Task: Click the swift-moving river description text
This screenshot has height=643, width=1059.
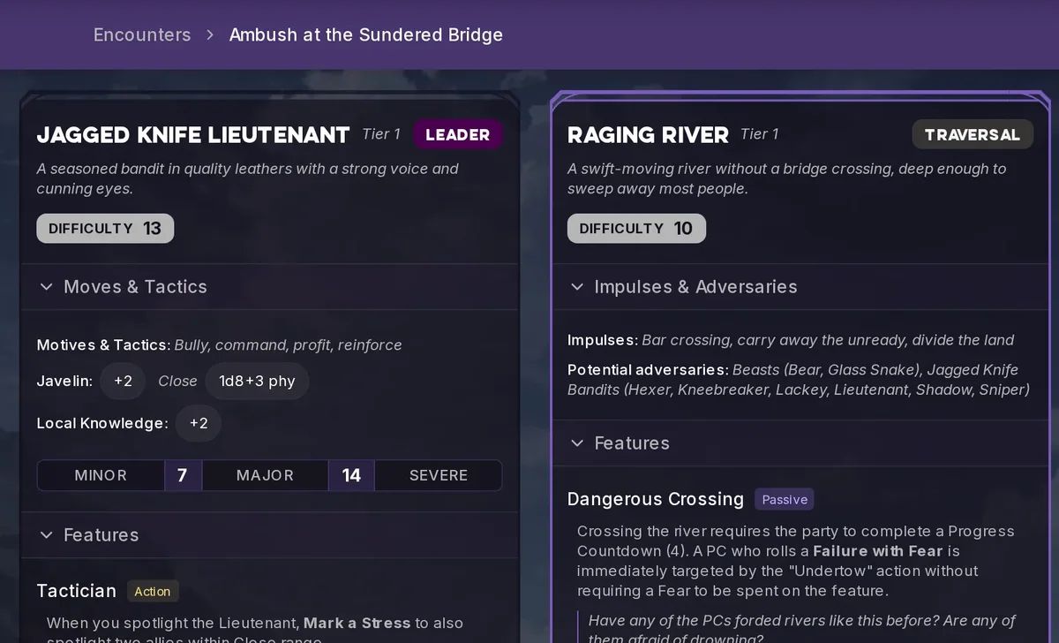Action: (787, 178)
